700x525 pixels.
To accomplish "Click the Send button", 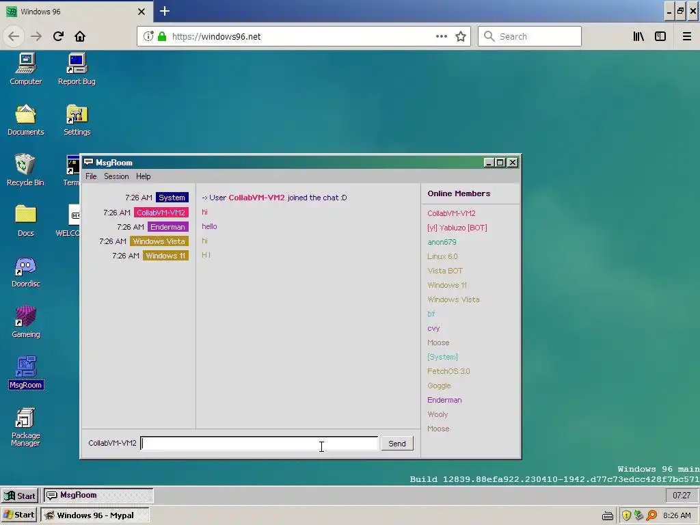I will tap(397, 443).
